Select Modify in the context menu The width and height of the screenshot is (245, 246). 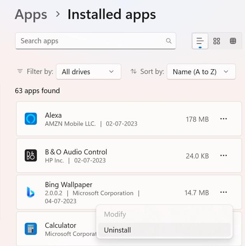tap(115, 214)
